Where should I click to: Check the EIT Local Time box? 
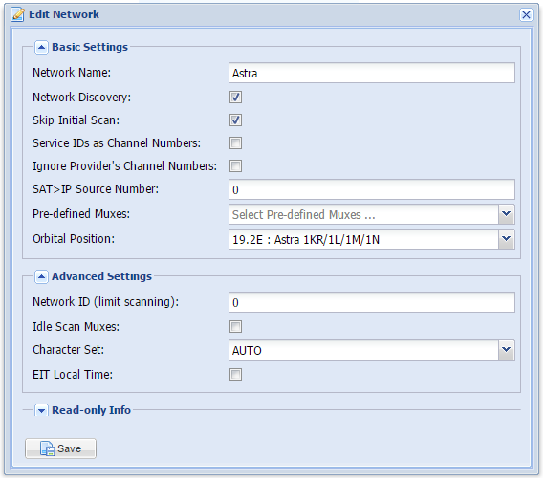[236, 375]
